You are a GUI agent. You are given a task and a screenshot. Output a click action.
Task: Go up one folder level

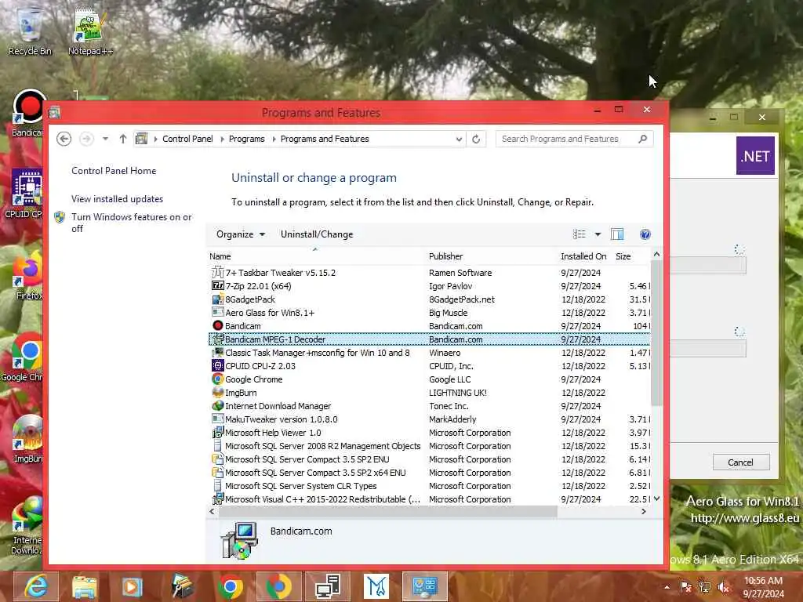tap(122, 139)
